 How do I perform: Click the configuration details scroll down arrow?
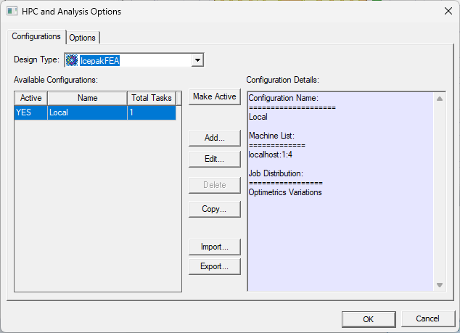[440, 285]
